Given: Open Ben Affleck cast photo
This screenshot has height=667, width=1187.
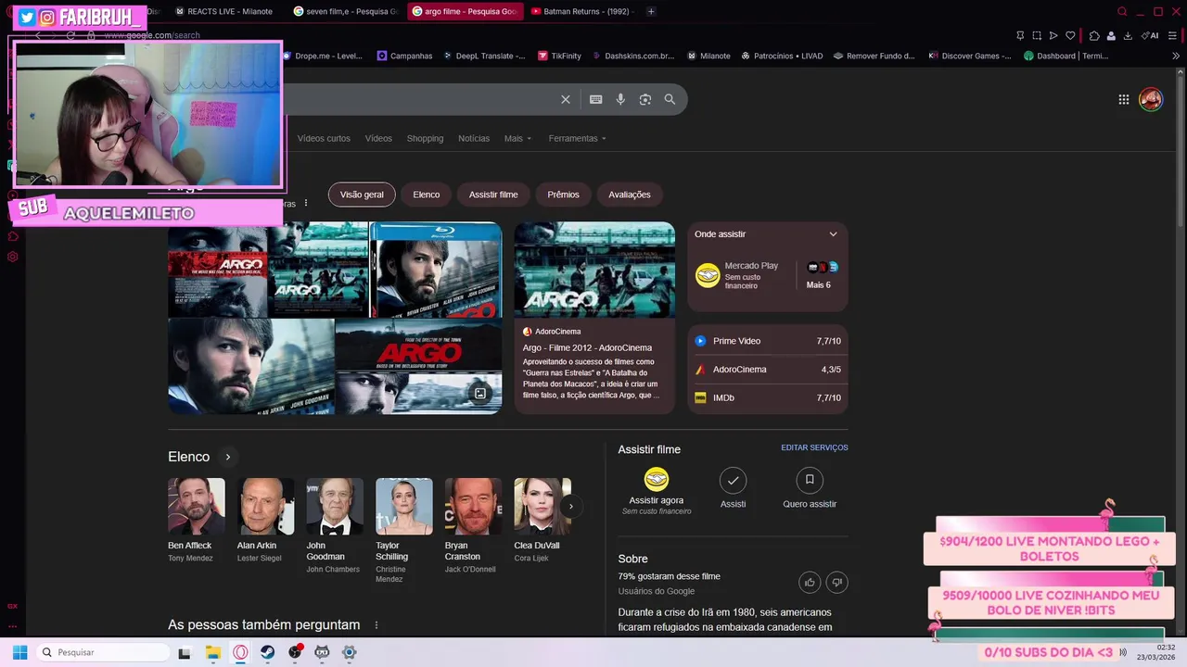Looking at the screenshot, I should point(196,506).
